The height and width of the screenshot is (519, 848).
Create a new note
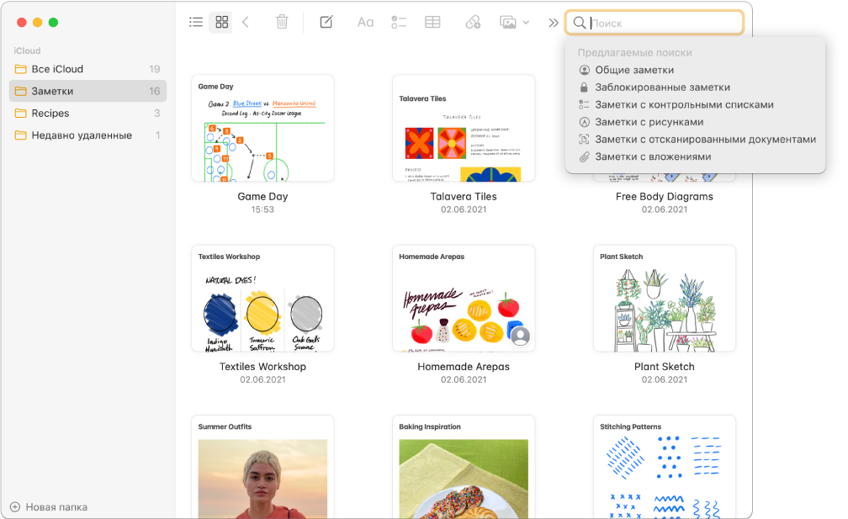pos(326,23)
